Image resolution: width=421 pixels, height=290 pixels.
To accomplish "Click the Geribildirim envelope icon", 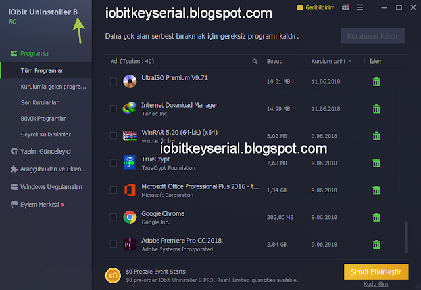I will [300, 7].
